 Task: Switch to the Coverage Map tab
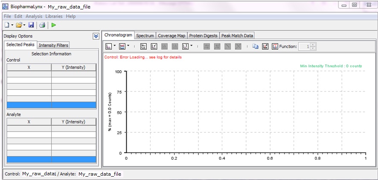(172, 36)
